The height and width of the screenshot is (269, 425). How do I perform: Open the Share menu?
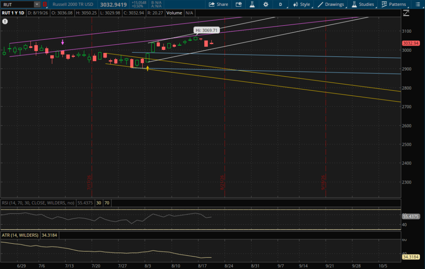pos(218,4)
